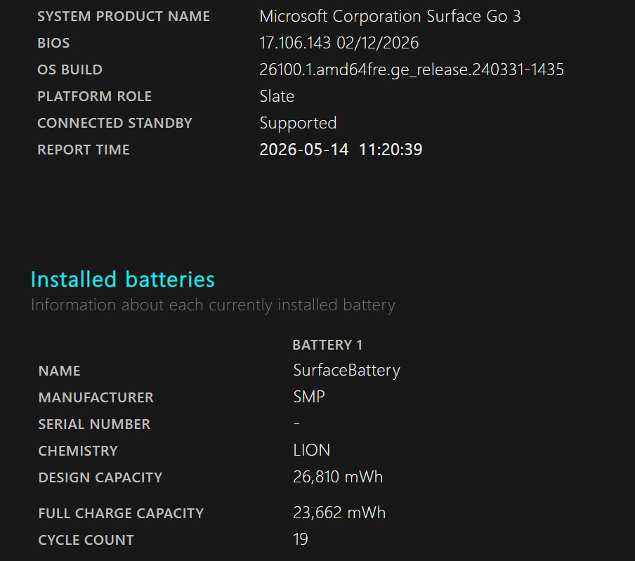
Task: Select the 'CONNECTED STANDBY' label
Action: point(114,123)
